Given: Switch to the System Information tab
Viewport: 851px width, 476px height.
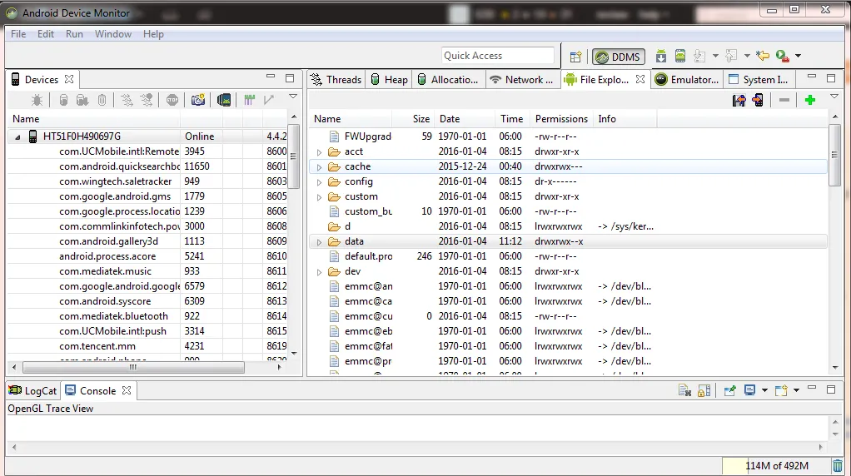Looking at the screenshot, I should point(759,80).
